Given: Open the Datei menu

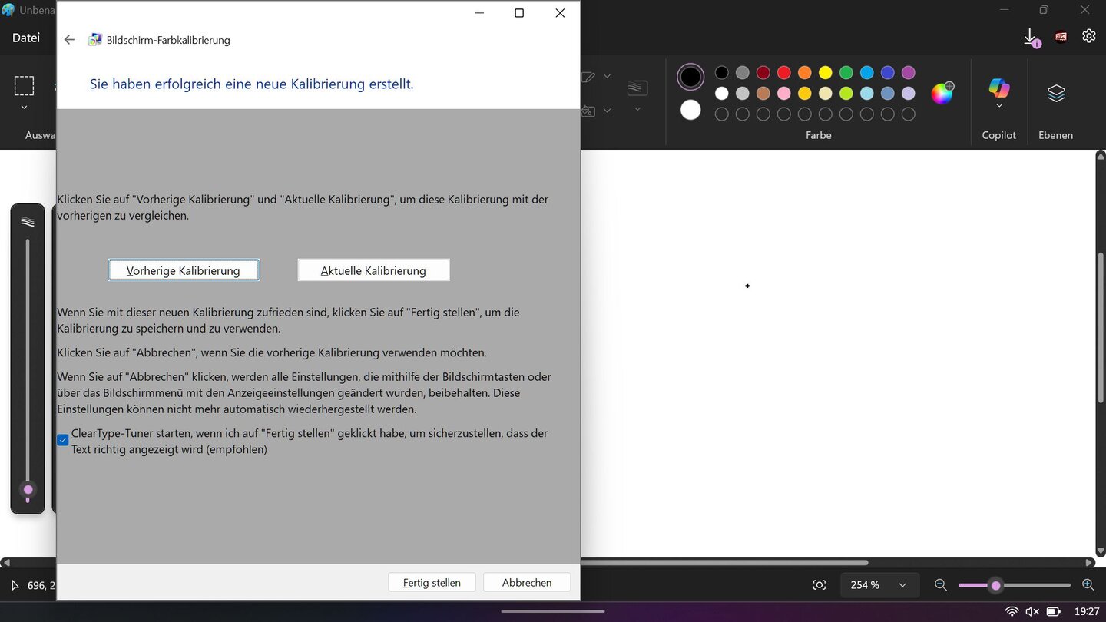Looking at the screenshot, I should pyautogui.click(x=26, y=38).
